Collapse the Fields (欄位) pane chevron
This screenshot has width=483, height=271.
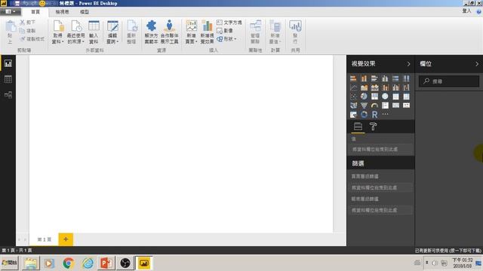(477, 64)
